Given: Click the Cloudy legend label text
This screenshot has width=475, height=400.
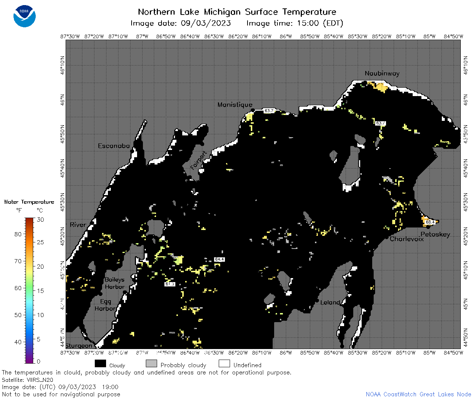Looking at the screenshot, I should point(117,365).
